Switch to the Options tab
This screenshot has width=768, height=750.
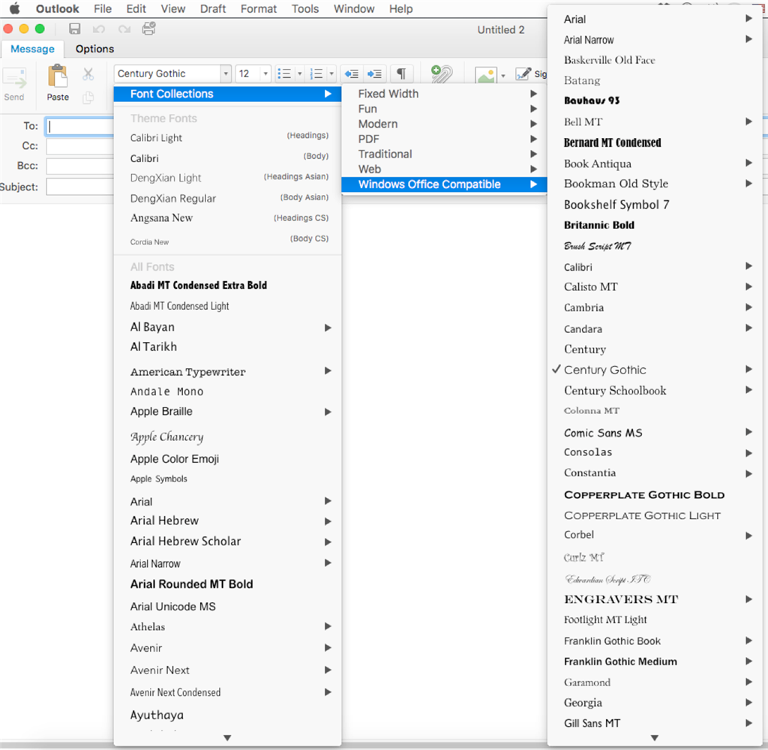[94, 49]
